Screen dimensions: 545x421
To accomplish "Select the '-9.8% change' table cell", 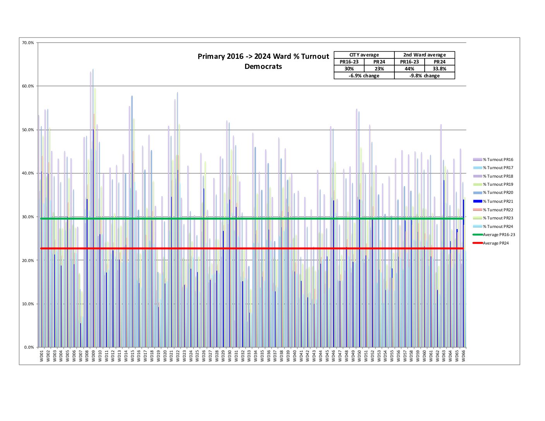I will 424,76.
